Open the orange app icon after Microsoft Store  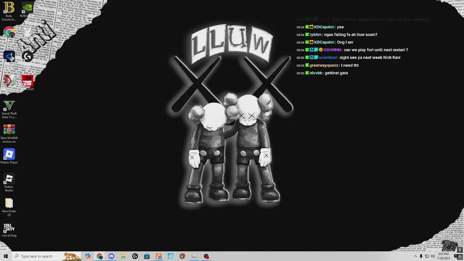(159, 256)
